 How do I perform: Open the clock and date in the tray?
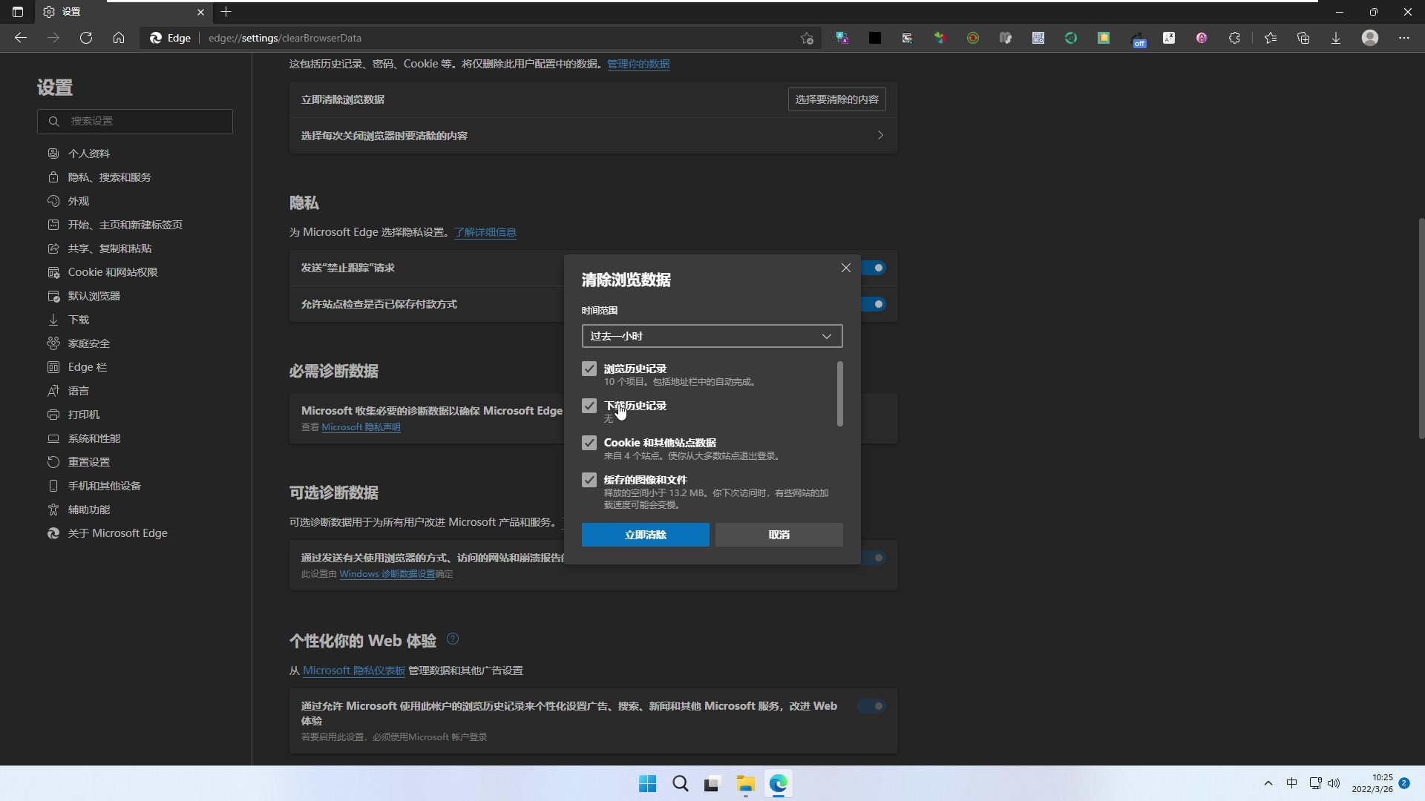(x=1372, y=783)
